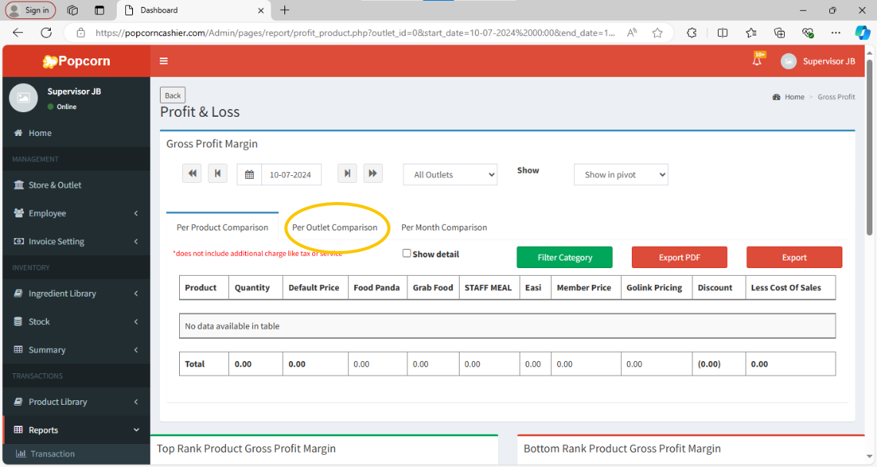
Task: Expand the Employee sidebar menu
Action: 76,214
